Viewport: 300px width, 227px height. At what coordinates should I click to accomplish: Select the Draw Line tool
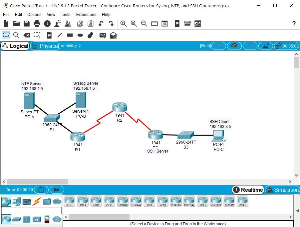60,35
